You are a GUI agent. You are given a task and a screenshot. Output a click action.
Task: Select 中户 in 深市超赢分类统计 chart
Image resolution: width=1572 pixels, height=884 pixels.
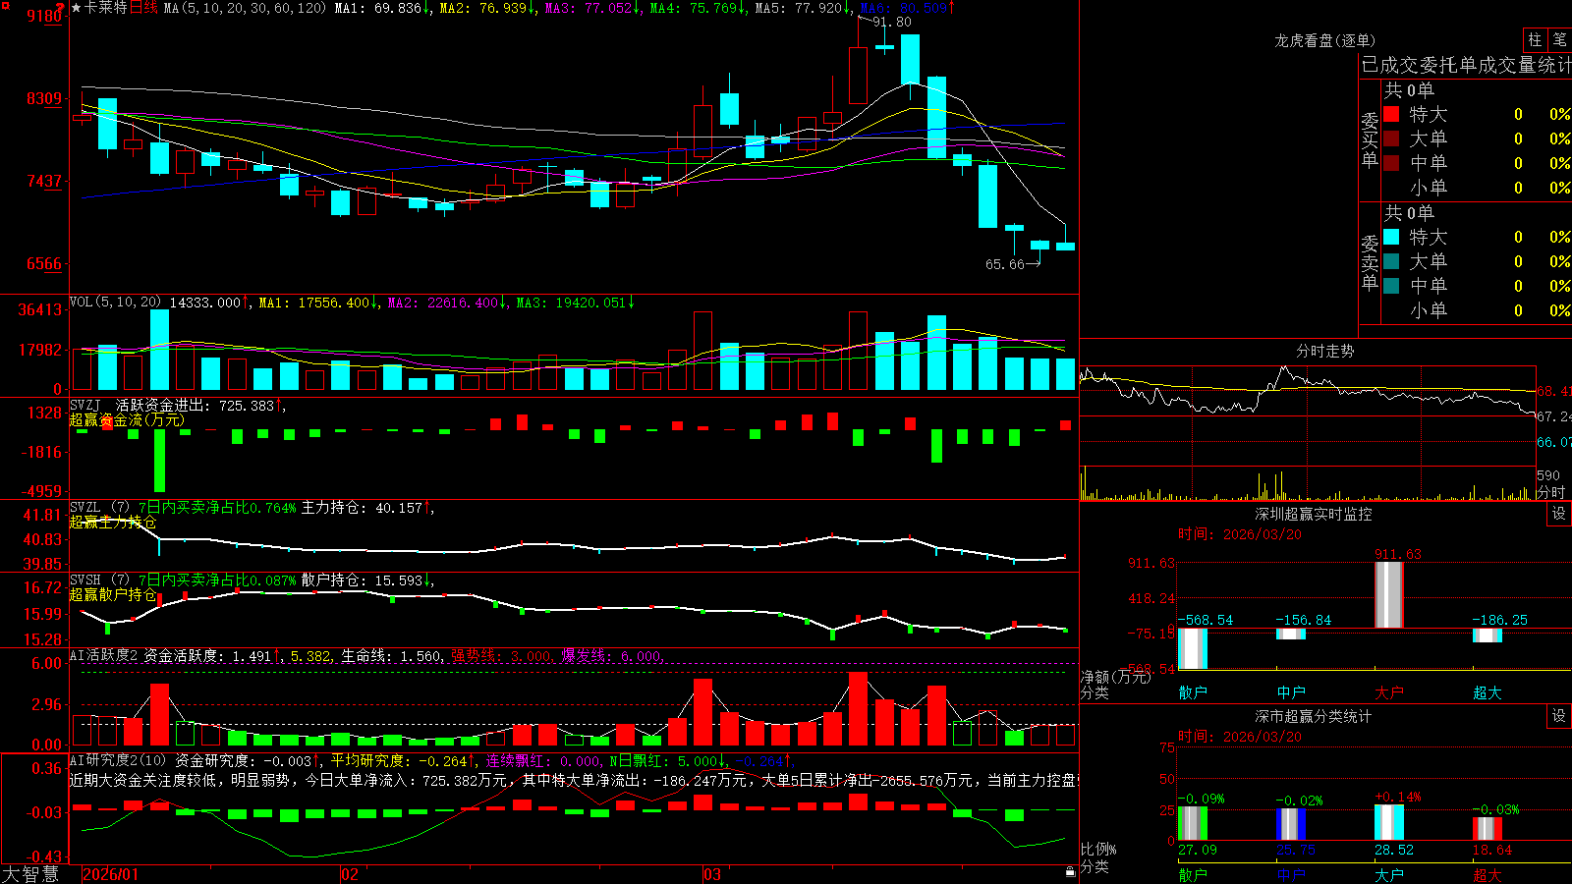tap(1291, 875)
